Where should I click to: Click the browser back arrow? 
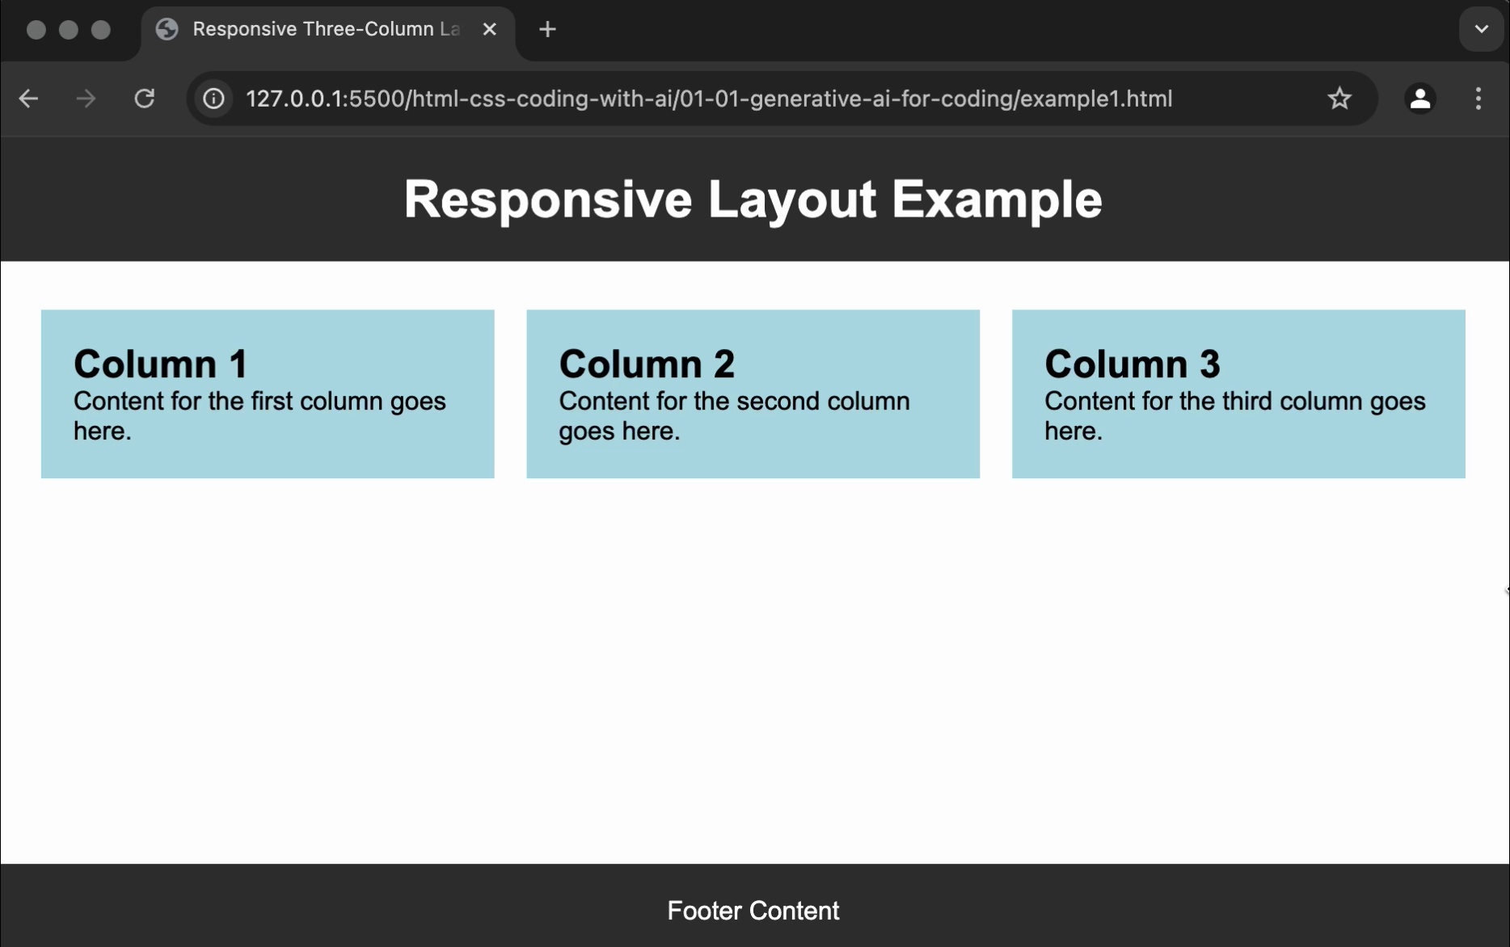[28, 99]
